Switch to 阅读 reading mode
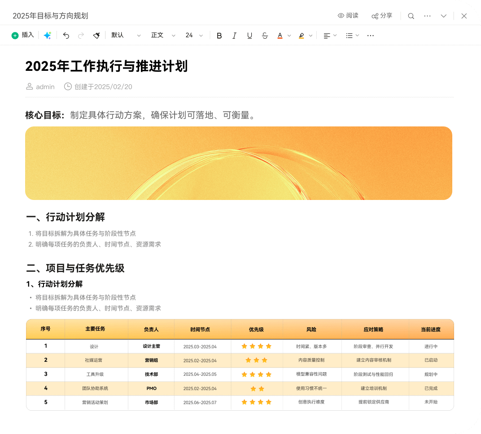481x434 pixels. [348, 16]
